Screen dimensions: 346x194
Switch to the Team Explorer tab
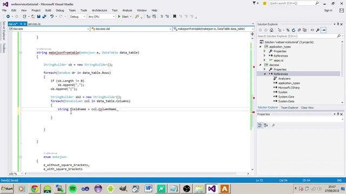pos(290,108)
